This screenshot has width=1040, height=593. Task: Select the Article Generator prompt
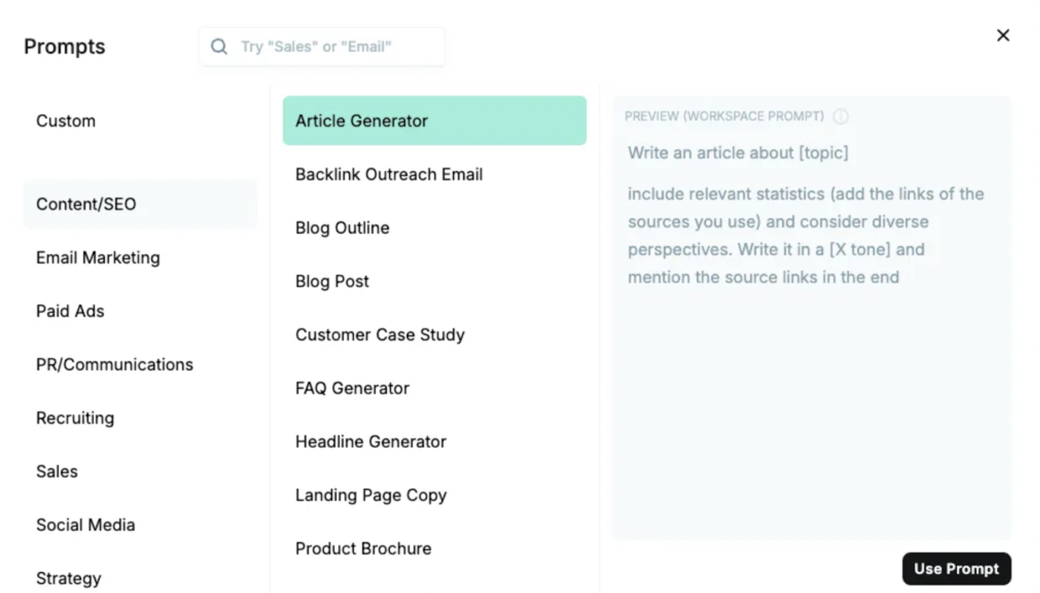click(435, 120)
